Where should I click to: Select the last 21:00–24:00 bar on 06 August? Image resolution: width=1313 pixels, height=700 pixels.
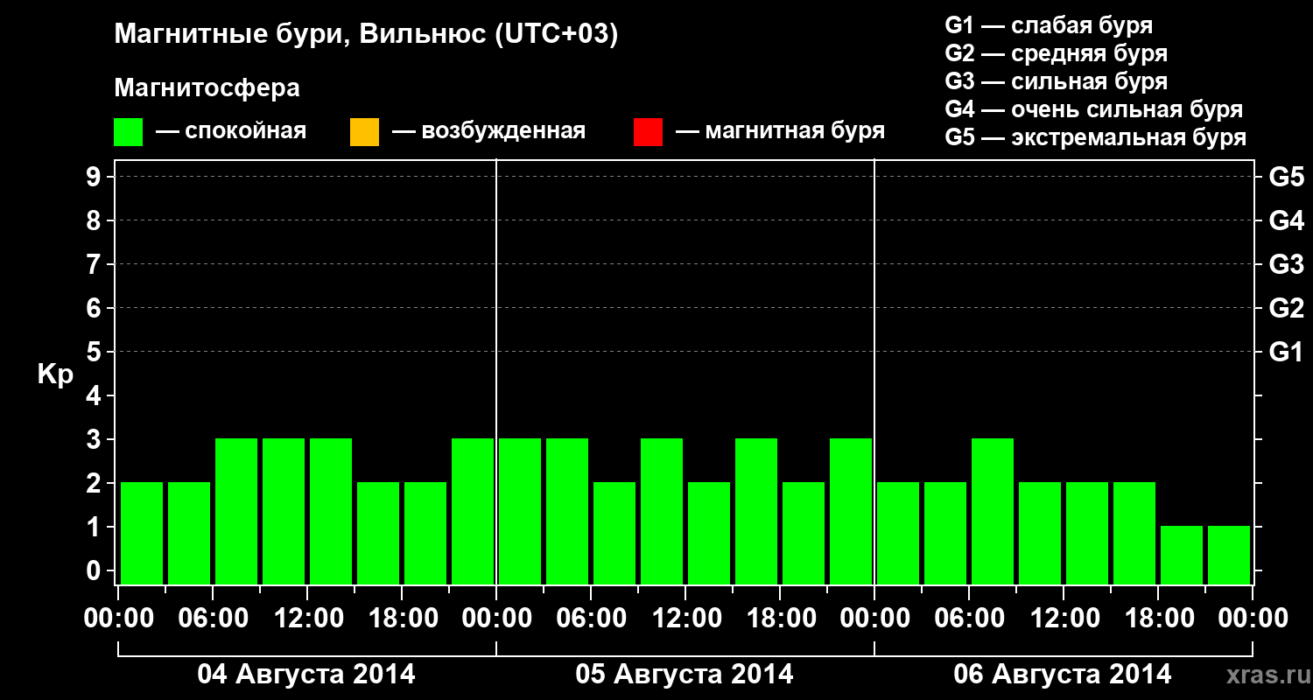pos(1229,555)
